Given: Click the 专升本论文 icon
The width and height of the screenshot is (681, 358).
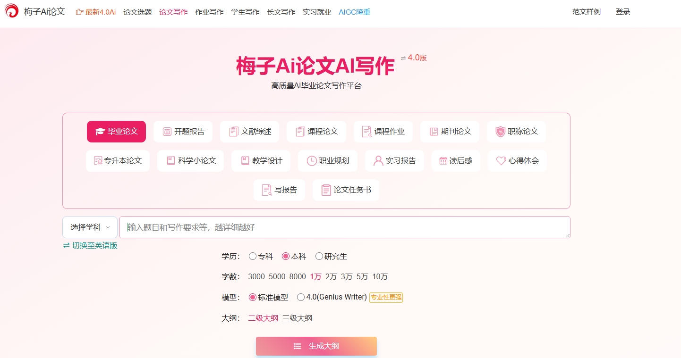Looking at the screenshot, I should click(x=98, y=161).
